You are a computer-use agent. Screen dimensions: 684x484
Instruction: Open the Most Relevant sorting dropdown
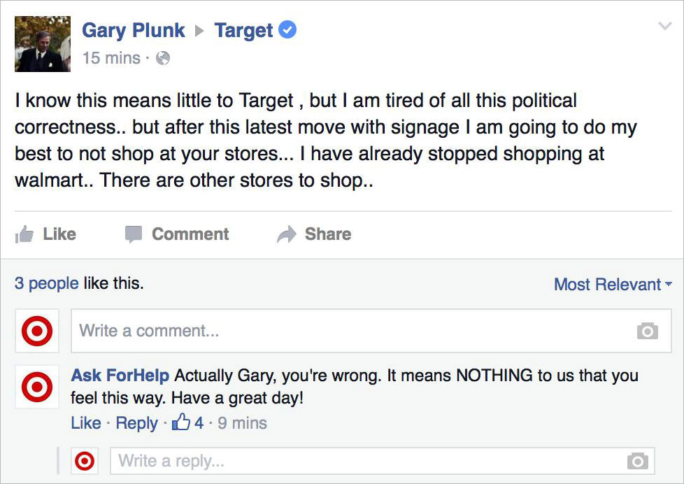[613, 285]
